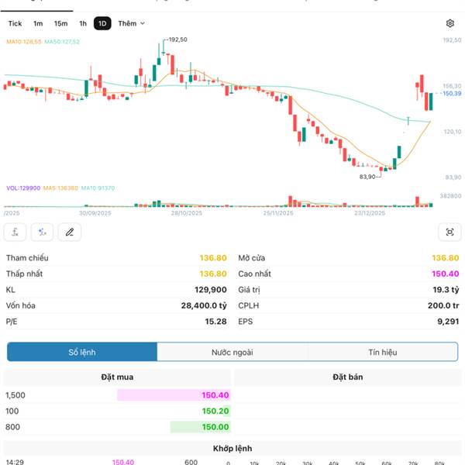Viewport: 465px width, 465px height.
Task: Open chart settings gear icon
Action: coord(450,24)
